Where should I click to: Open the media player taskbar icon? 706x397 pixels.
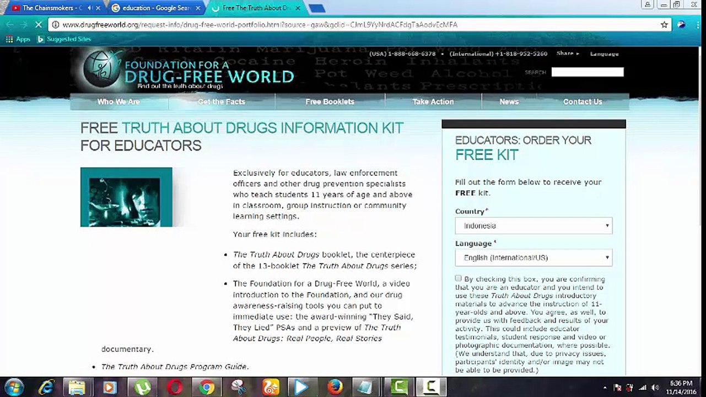(x=110, y=387)
